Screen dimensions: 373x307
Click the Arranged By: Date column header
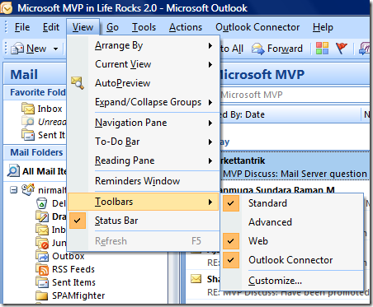[x=290, y=114]
